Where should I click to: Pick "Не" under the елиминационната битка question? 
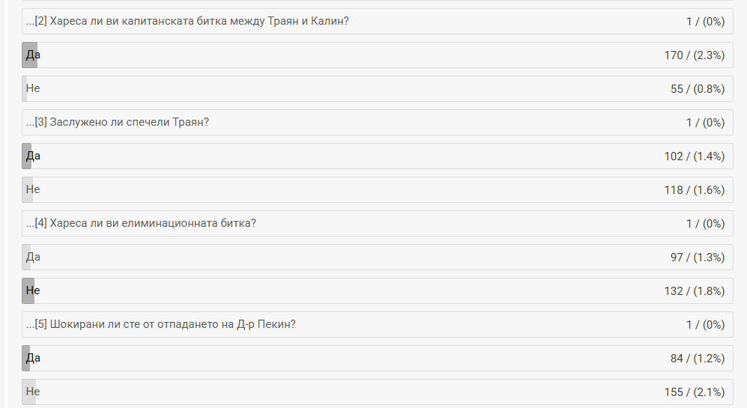tap(33, 291)
